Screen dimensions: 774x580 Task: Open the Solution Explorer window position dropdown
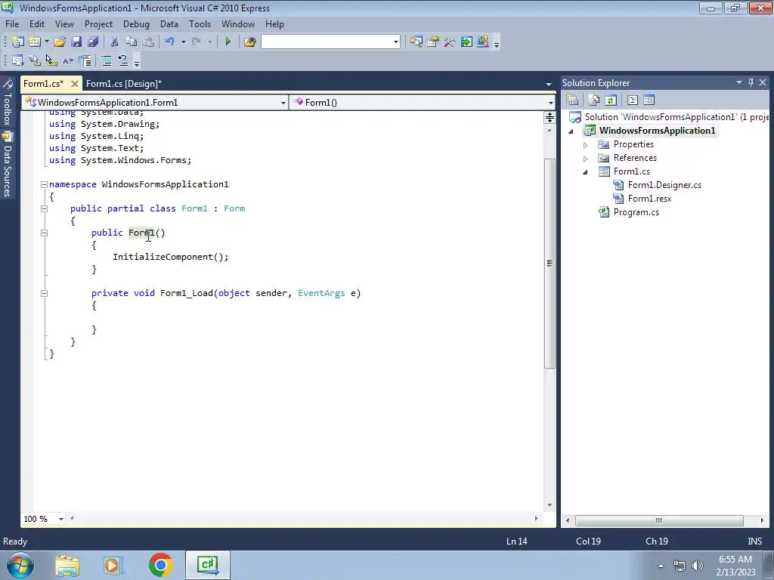point(739,82)
